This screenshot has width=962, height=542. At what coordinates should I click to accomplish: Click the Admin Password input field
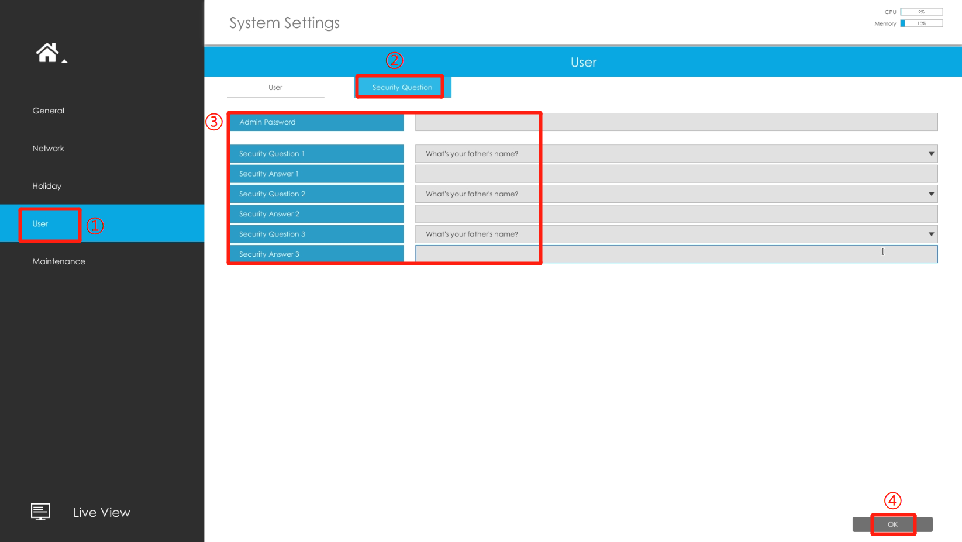click(x=677, y=122)
